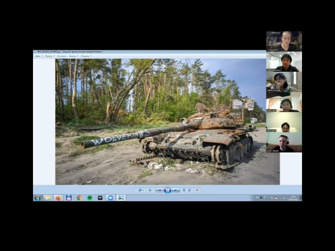The height and width of the screenshot is (251, 335).
Task: Click the zoom magnifier control
Action: pos(141,190)
